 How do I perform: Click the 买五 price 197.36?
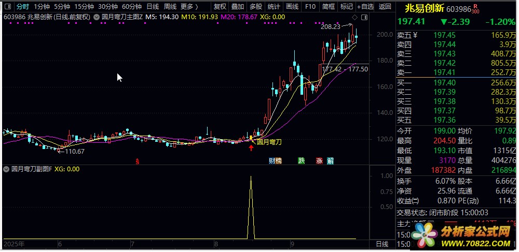[x=445, y=120]
